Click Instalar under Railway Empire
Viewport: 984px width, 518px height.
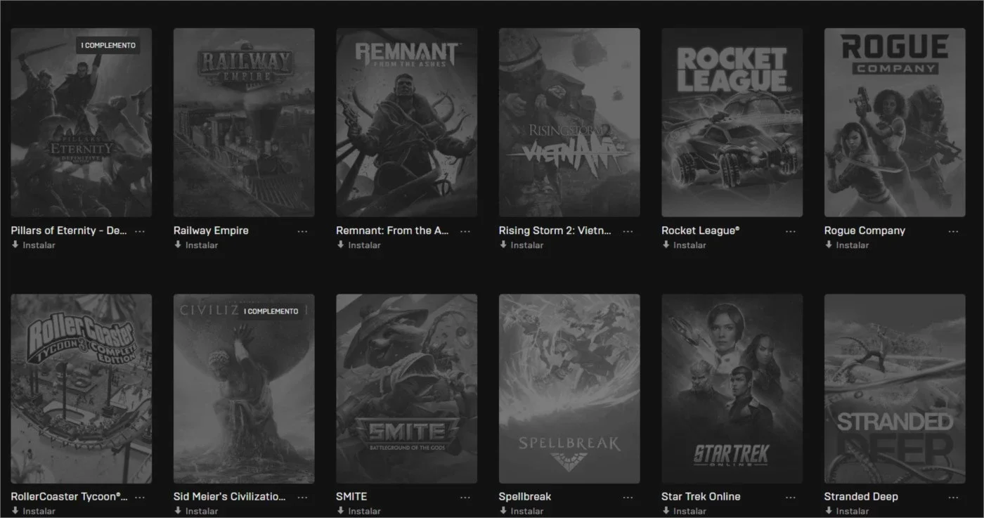[x=195, y=245]
